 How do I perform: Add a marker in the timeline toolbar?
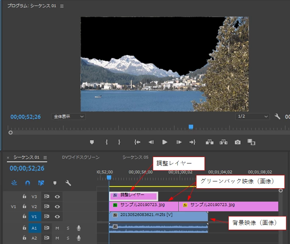55,183
